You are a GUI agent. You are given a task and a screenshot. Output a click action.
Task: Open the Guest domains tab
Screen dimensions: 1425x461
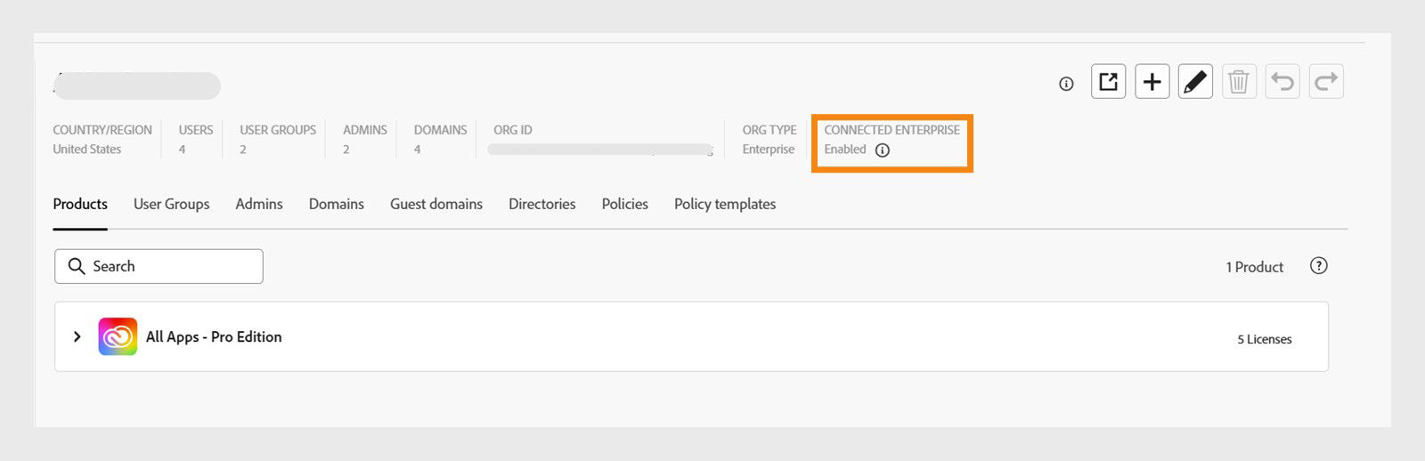[x=436, y=204]
